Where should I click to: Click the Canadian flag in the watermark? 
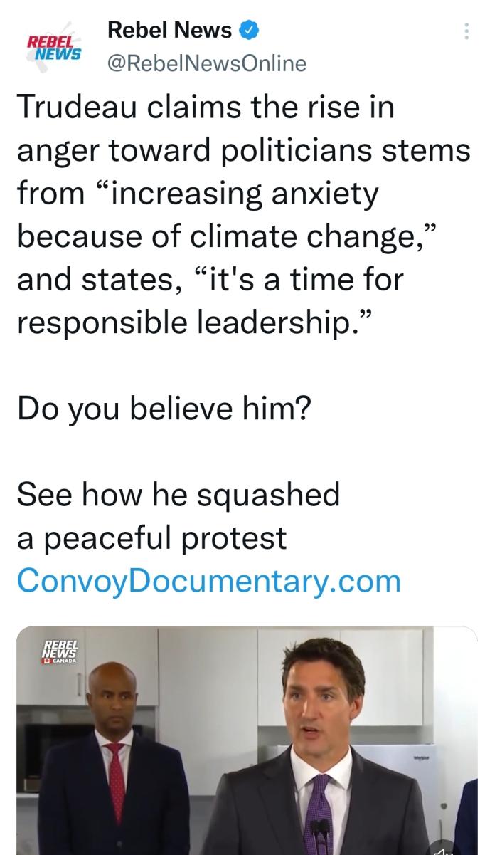[47, 661]
